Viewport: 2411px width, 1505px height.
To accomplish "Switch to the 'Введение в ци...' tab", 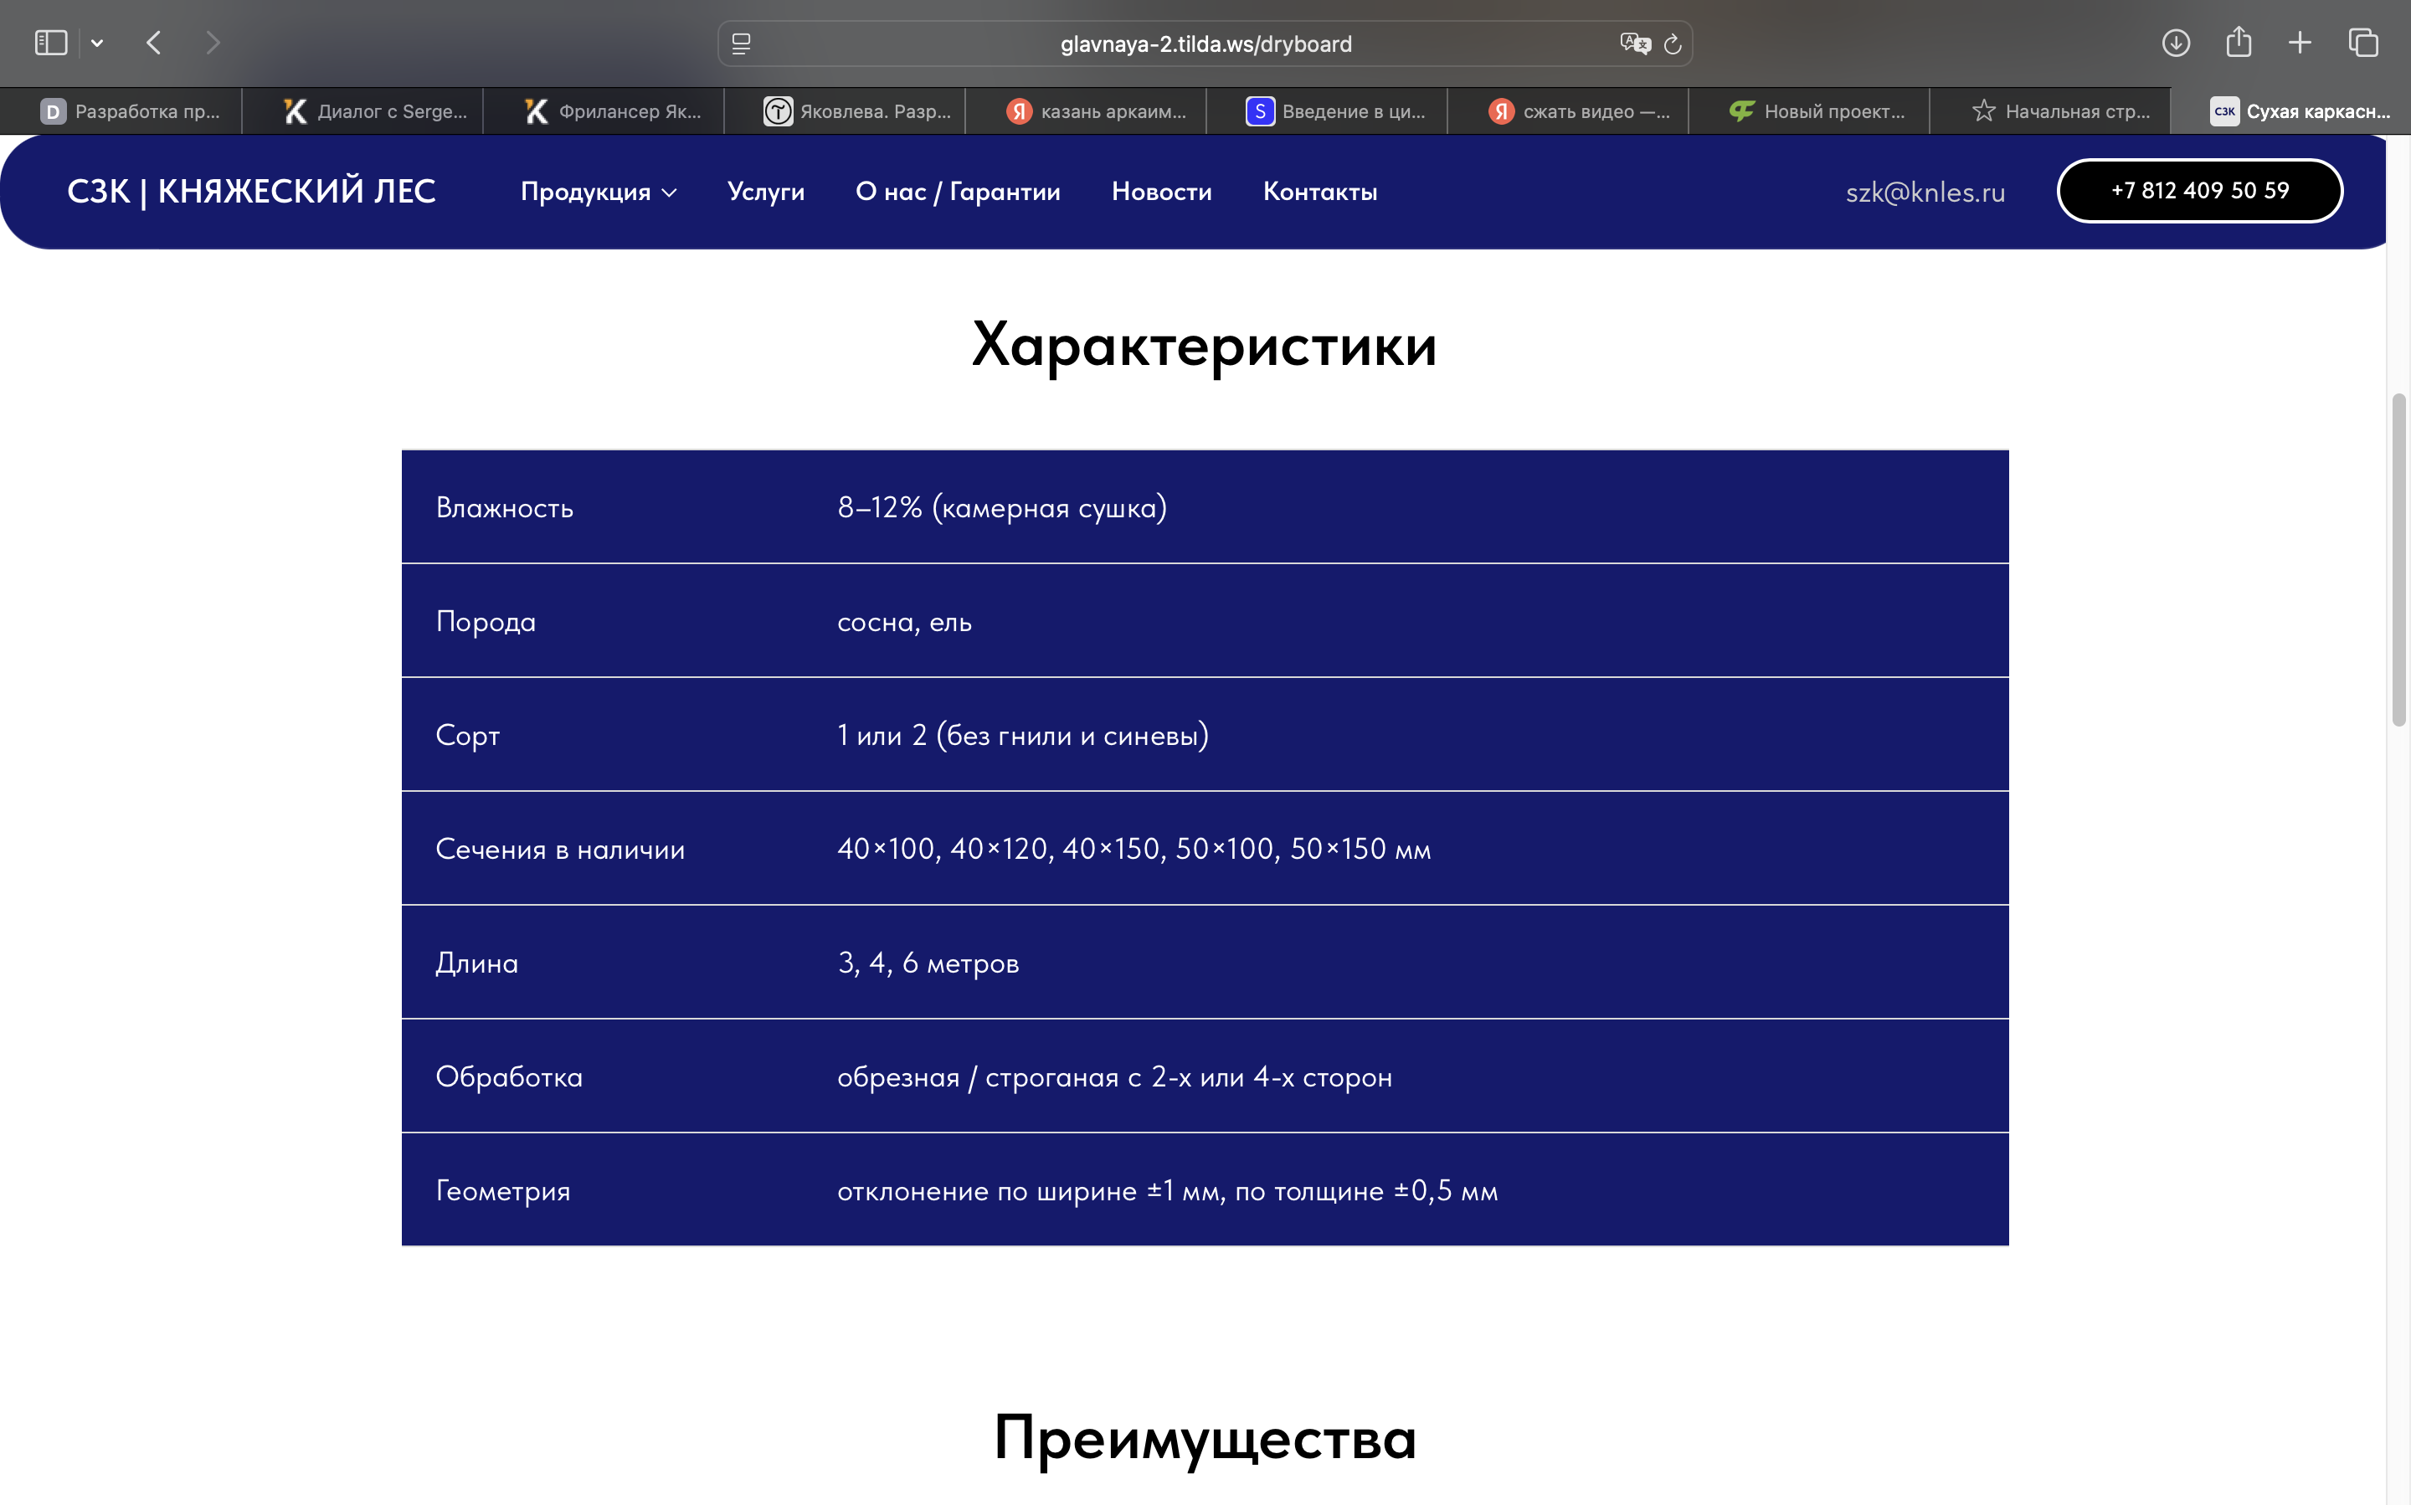I will coord(1327,111).
